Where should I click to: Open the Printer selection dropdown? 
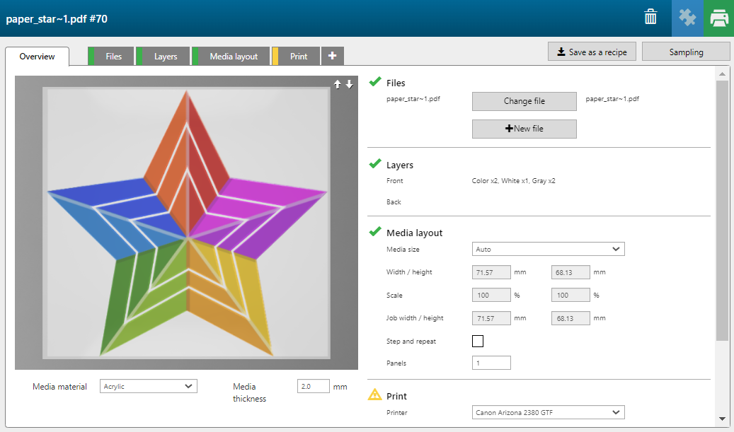pos(548,412)
